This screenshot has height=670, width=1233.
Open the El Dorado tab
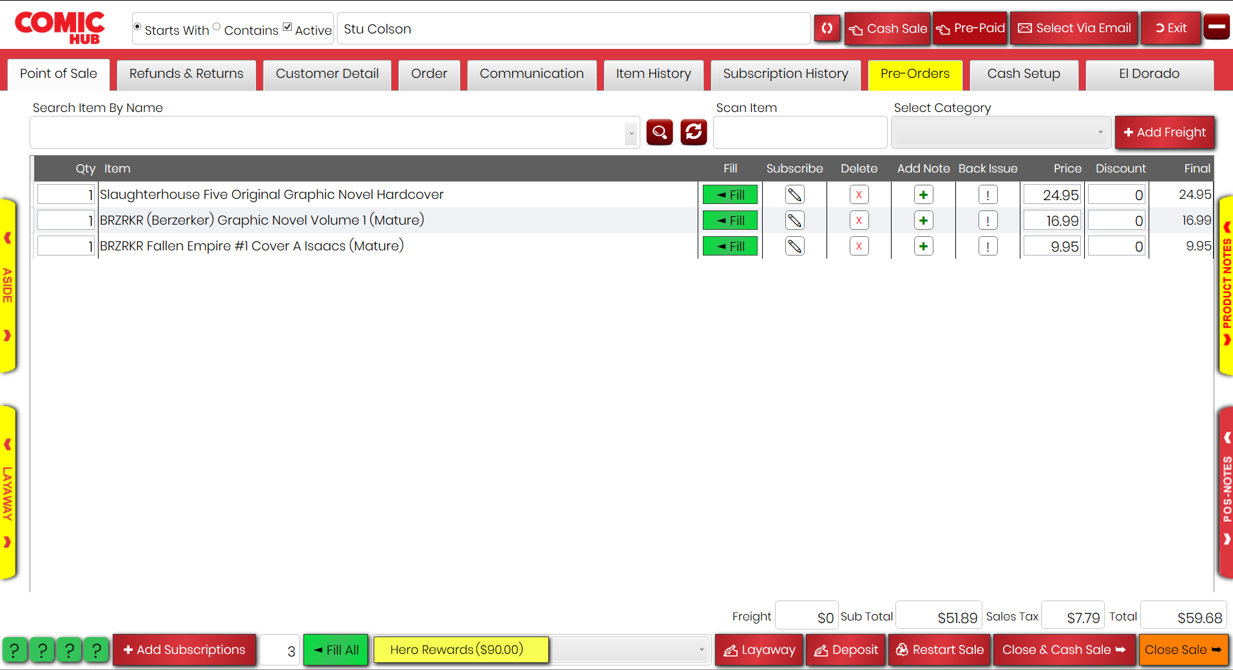(1149, 74)
